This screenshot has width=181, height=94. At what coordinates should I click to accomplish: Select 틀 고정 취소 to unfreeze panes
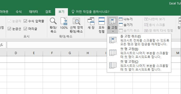(139, 40)
